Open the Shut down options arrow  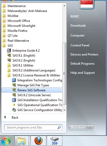coord(90,127)
